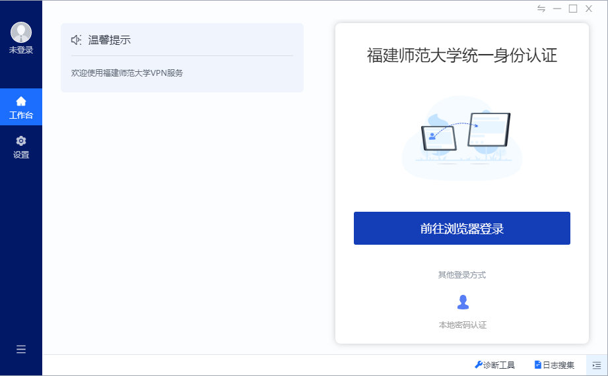
Task: Choose the 本地密码认证 person icon
Action: (x=463, y=302)
